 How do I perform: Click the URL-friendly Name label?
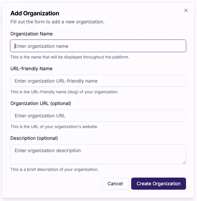pyautogui.click(x=31, y=69)
